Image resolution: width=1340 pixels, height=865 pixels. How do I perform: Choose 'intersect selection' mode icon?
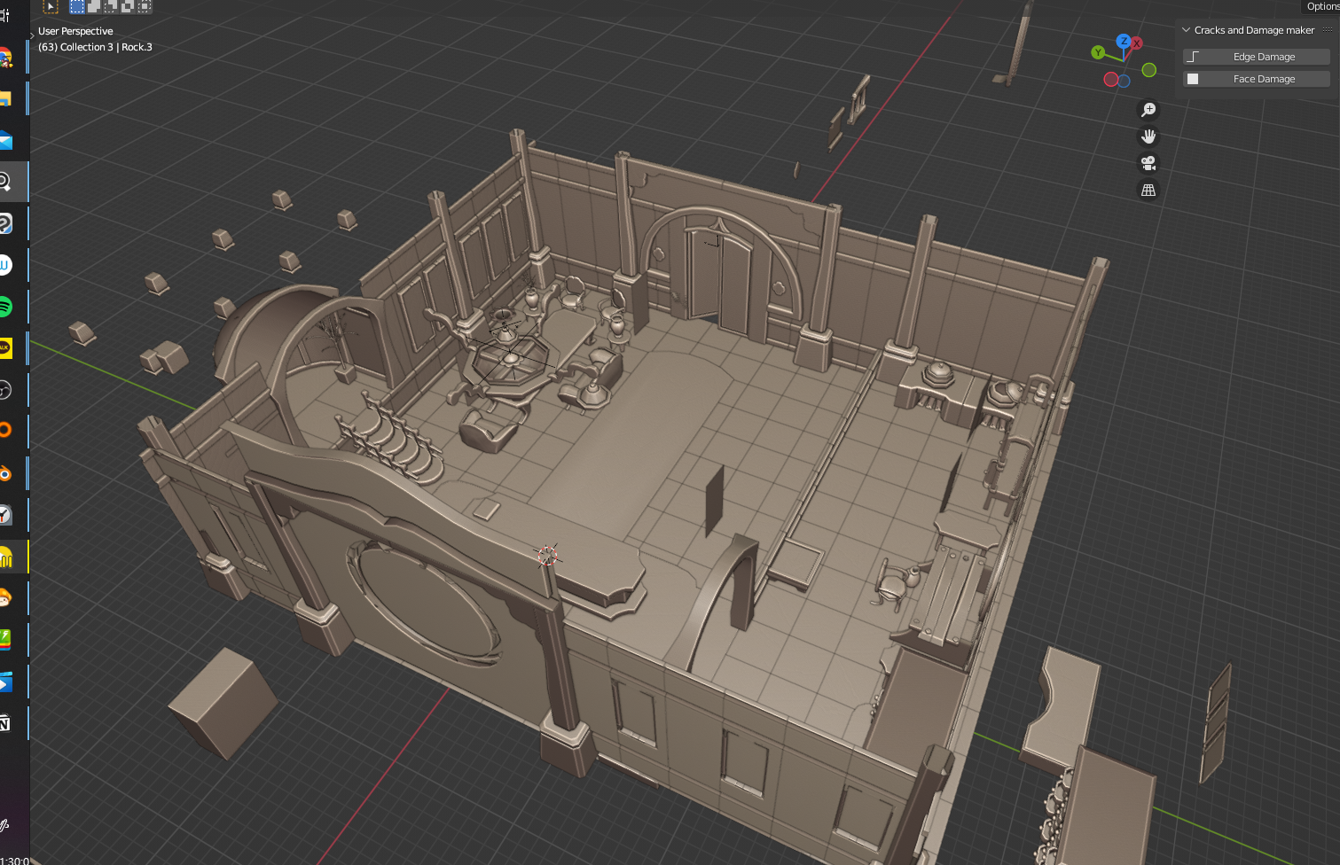(145, 6)
